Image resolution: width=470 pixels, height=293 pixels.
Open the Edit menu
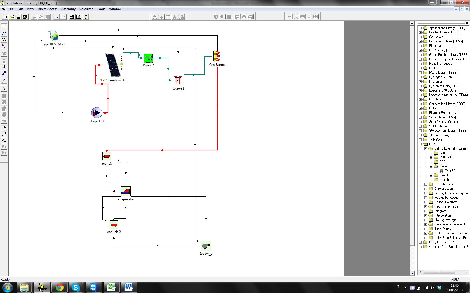20,9
